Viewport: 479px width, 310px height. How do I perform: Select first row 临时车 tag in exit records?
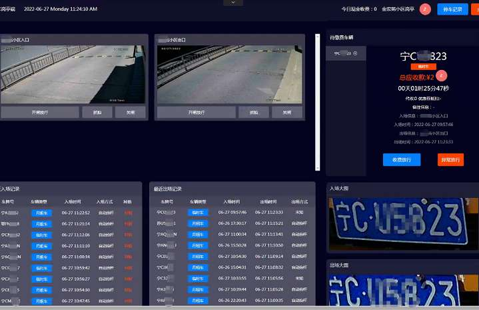(197, 212)
